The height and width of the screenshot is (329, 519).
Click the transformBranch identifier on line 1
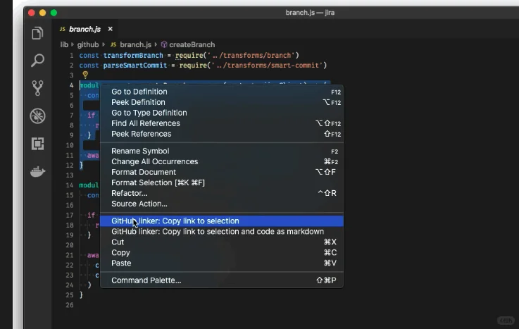[133, 55]
